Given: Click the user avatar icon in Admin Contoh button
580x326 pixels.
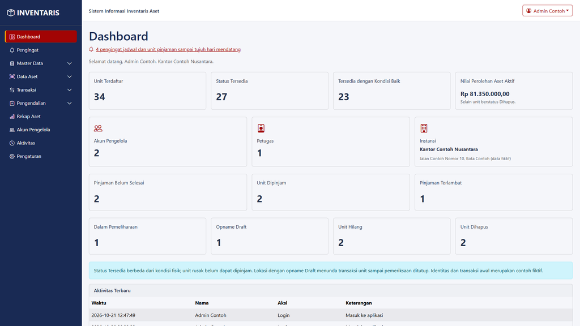Looking at the screenshot, I should click(529, 11).
